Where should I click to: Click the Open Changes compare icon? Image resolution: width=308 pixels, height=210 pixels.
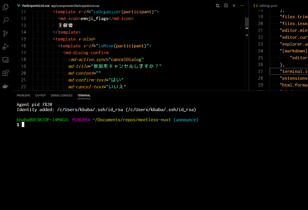[218, 5]
